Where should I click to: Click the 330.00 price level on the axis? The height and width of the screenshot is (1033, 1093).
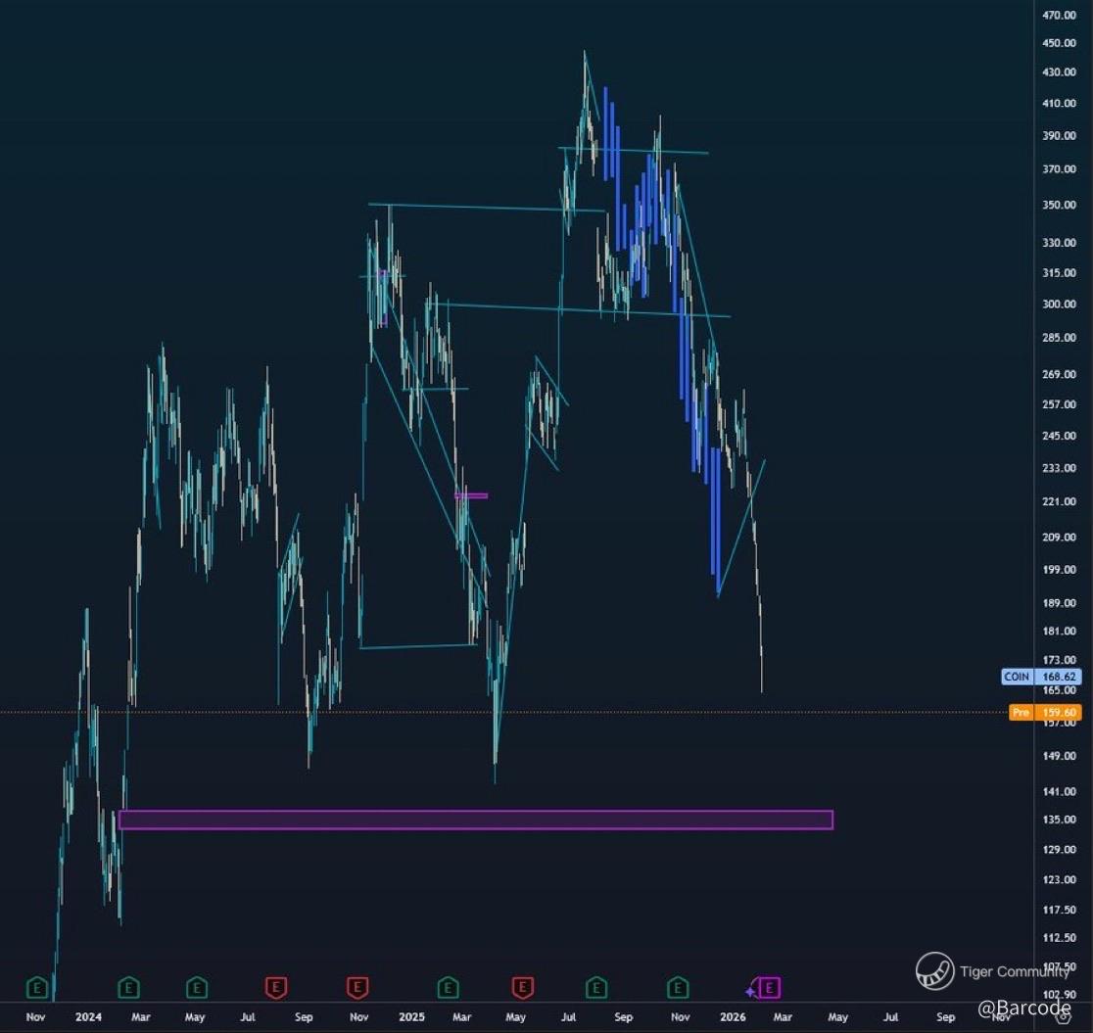[x=1060, y=243]
